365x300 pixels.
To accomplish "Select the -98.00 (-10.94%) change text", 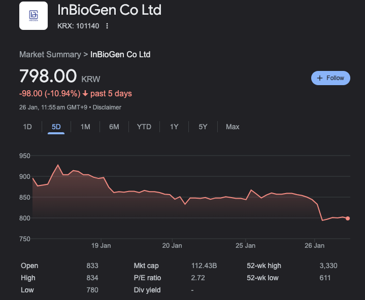I will [50, 93].
